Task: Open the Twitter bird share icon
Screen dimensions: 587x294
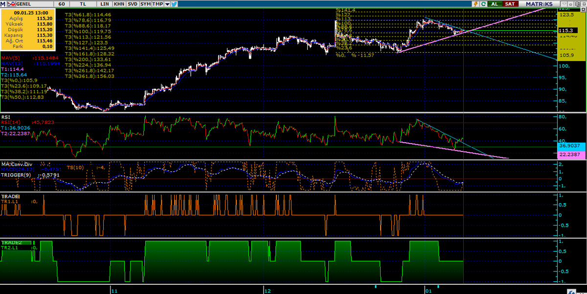Action: (x=174, y=3)
